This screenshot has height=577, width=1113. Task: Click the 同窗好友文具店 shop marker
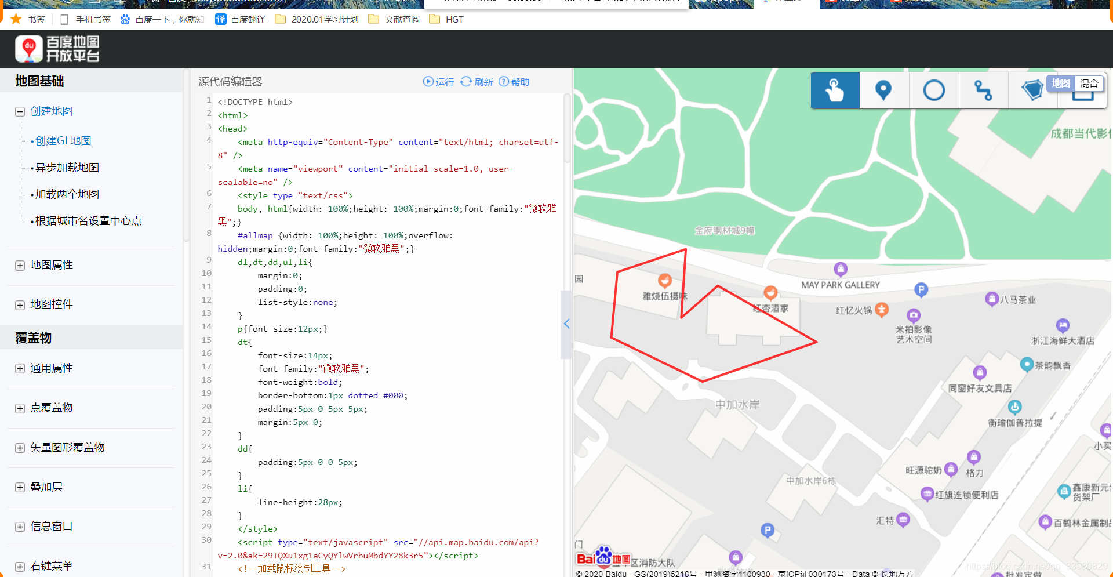[980, 372]
